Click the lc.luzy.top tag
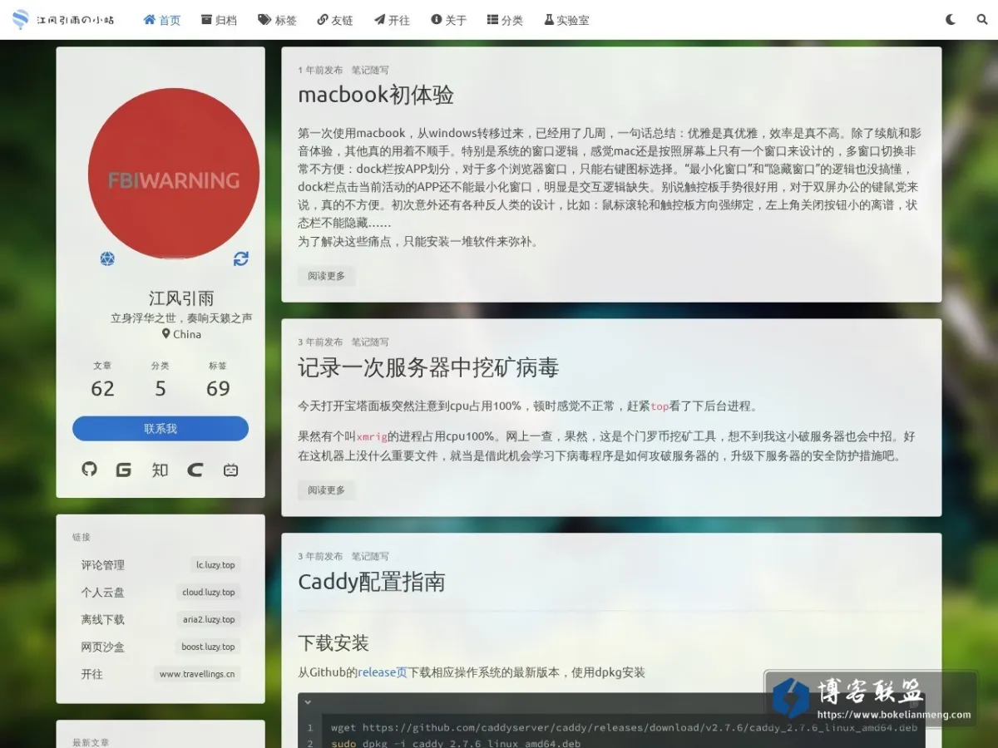The image size is (998, 748). pyautogui.click(x=215, y=565)
